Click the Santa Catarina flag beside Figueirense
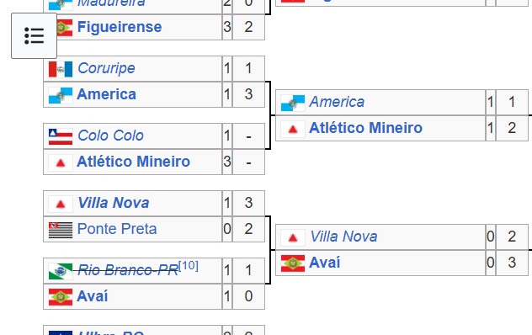 tap(65, 28)
